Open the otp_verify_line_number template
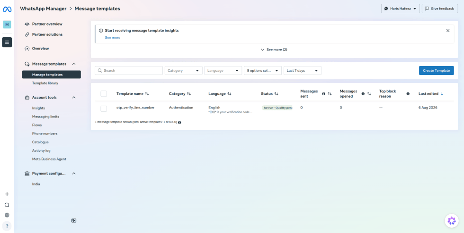The height and width of the screenshot is (233, 464). (135, 108)
